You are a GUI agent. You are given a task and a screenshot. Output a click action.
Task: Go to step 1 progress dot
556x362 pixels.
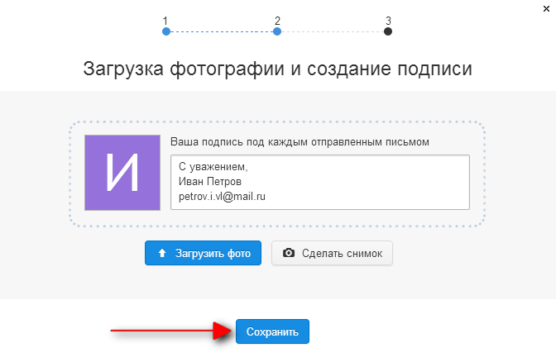(x=166, y=31)
